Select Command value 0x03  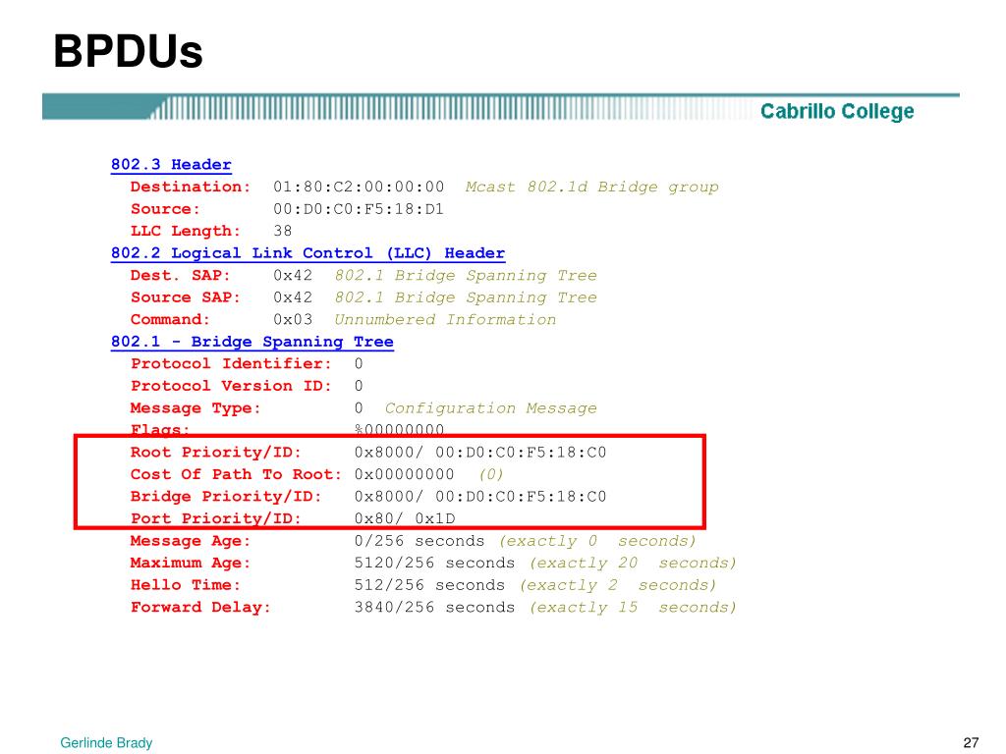tap(293, 319)
